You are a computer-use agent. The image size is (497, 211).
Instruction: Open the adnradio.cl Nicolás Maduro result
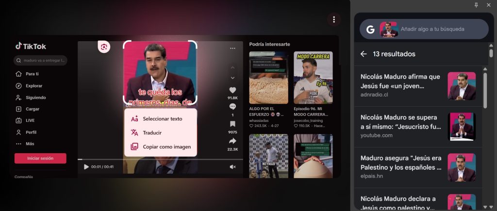418,86
